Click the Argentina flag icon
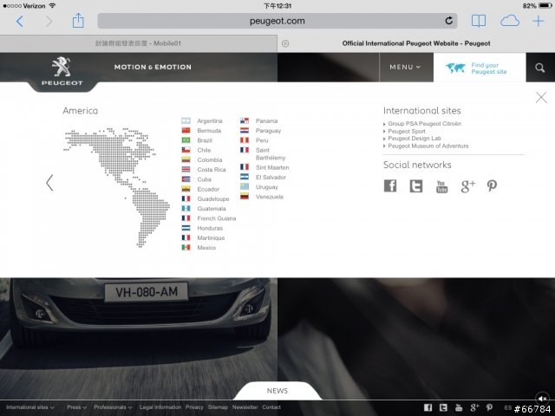The height and width of the screenshot is (416, 555). [x=186, y=121]
